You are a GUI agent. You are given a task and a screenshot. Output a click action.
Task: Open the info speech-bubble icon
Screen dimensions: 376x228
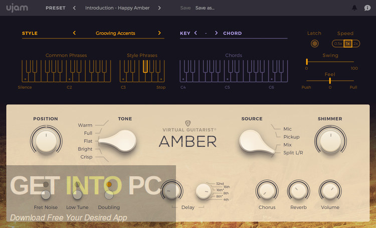point(367,8)
